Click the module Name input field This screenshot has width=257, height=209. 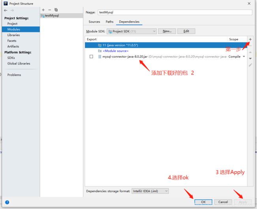point(175,12)
